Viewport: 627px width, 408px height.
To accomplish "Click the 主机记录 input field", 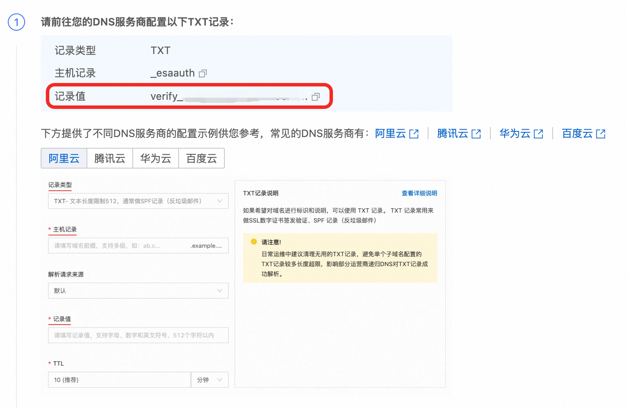I will click(x=138, y=245).
